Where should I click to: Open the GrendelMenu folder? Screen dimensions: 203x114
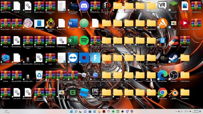[x=185, y=92]
